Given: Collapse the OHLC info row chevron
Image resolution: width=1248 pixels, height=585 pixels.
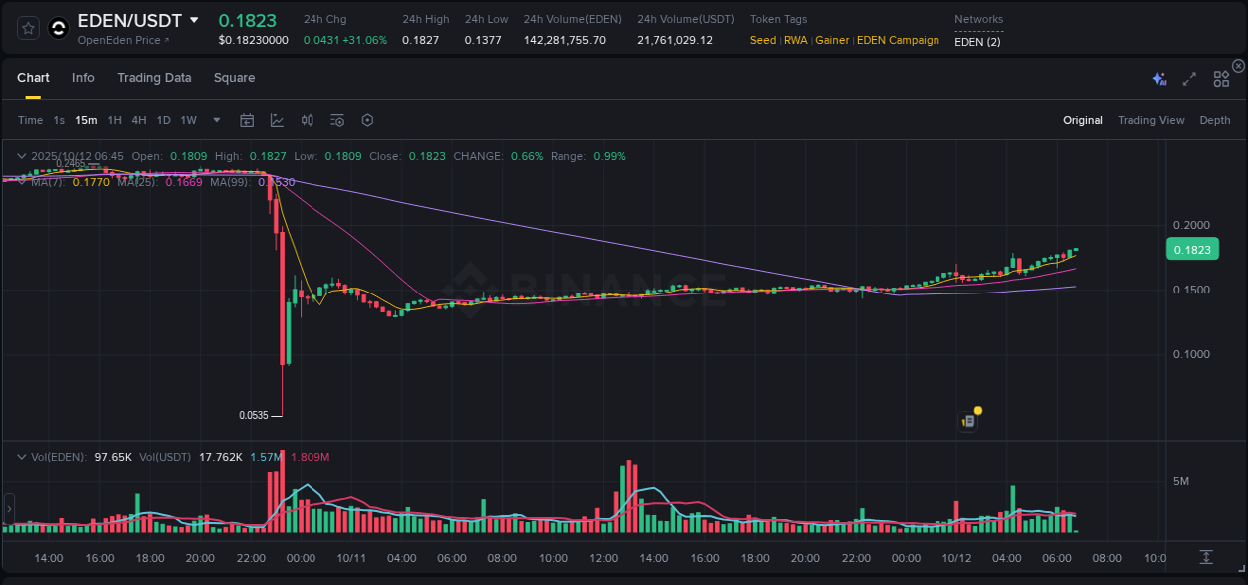Looking at the screenshot, I should pos(21,156).
